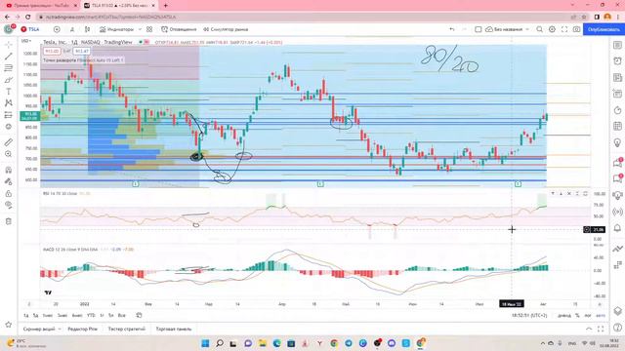625x351 pixels.
Task: Take a chart snapshot with camera icon
Action: 577,29
